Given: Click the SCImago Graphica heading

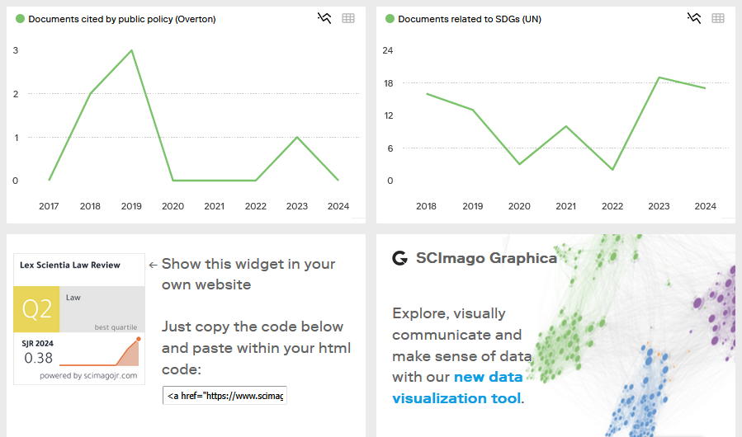Looking at the screenshot, I should (486, 258).
